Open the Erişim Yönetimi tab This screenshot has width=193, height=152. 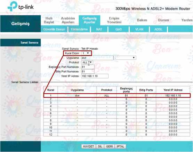(x=114, y=20)
